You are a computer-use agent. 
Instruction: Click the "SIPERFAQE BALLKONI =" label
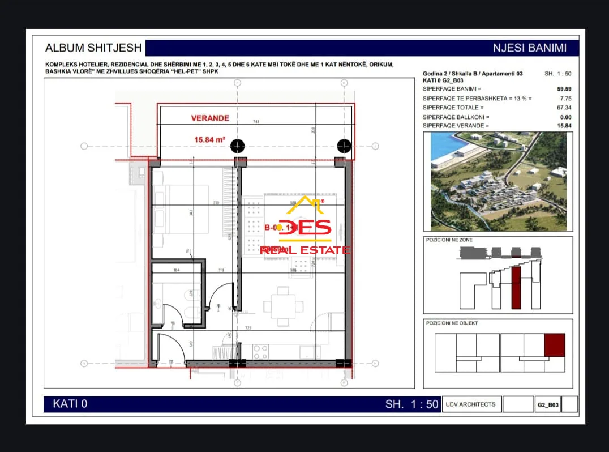point(456,117)
